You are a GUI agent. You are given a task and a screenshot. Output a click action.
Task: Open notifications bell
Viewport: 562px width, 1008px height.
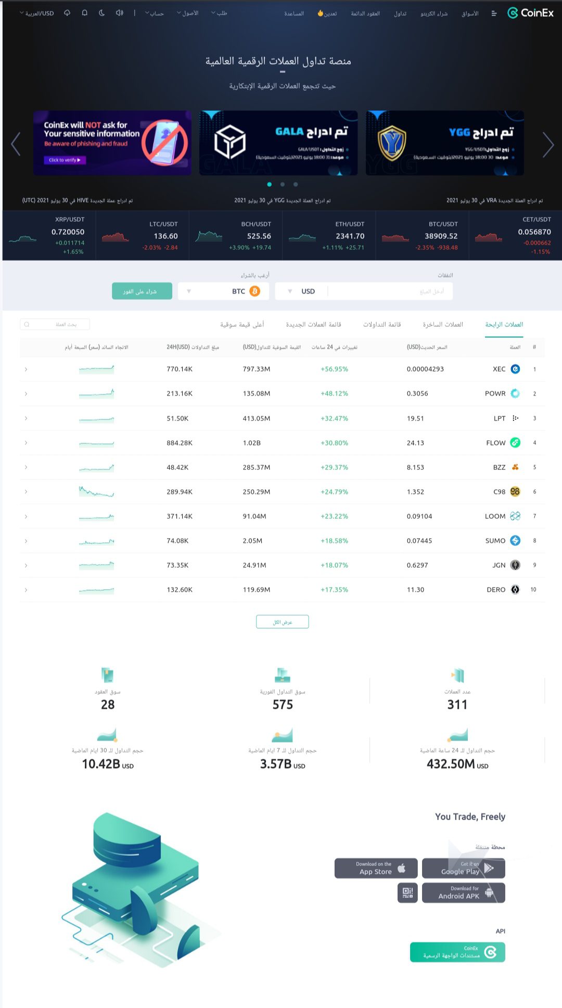pyautogui.click(x=85, y=13)
